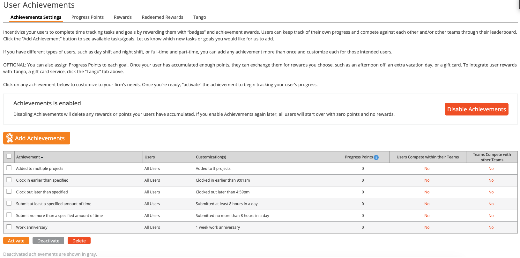Click '1 week work anniversary' cell
The width and height of the screenshot is (520, 258).
tap(218, 227)
